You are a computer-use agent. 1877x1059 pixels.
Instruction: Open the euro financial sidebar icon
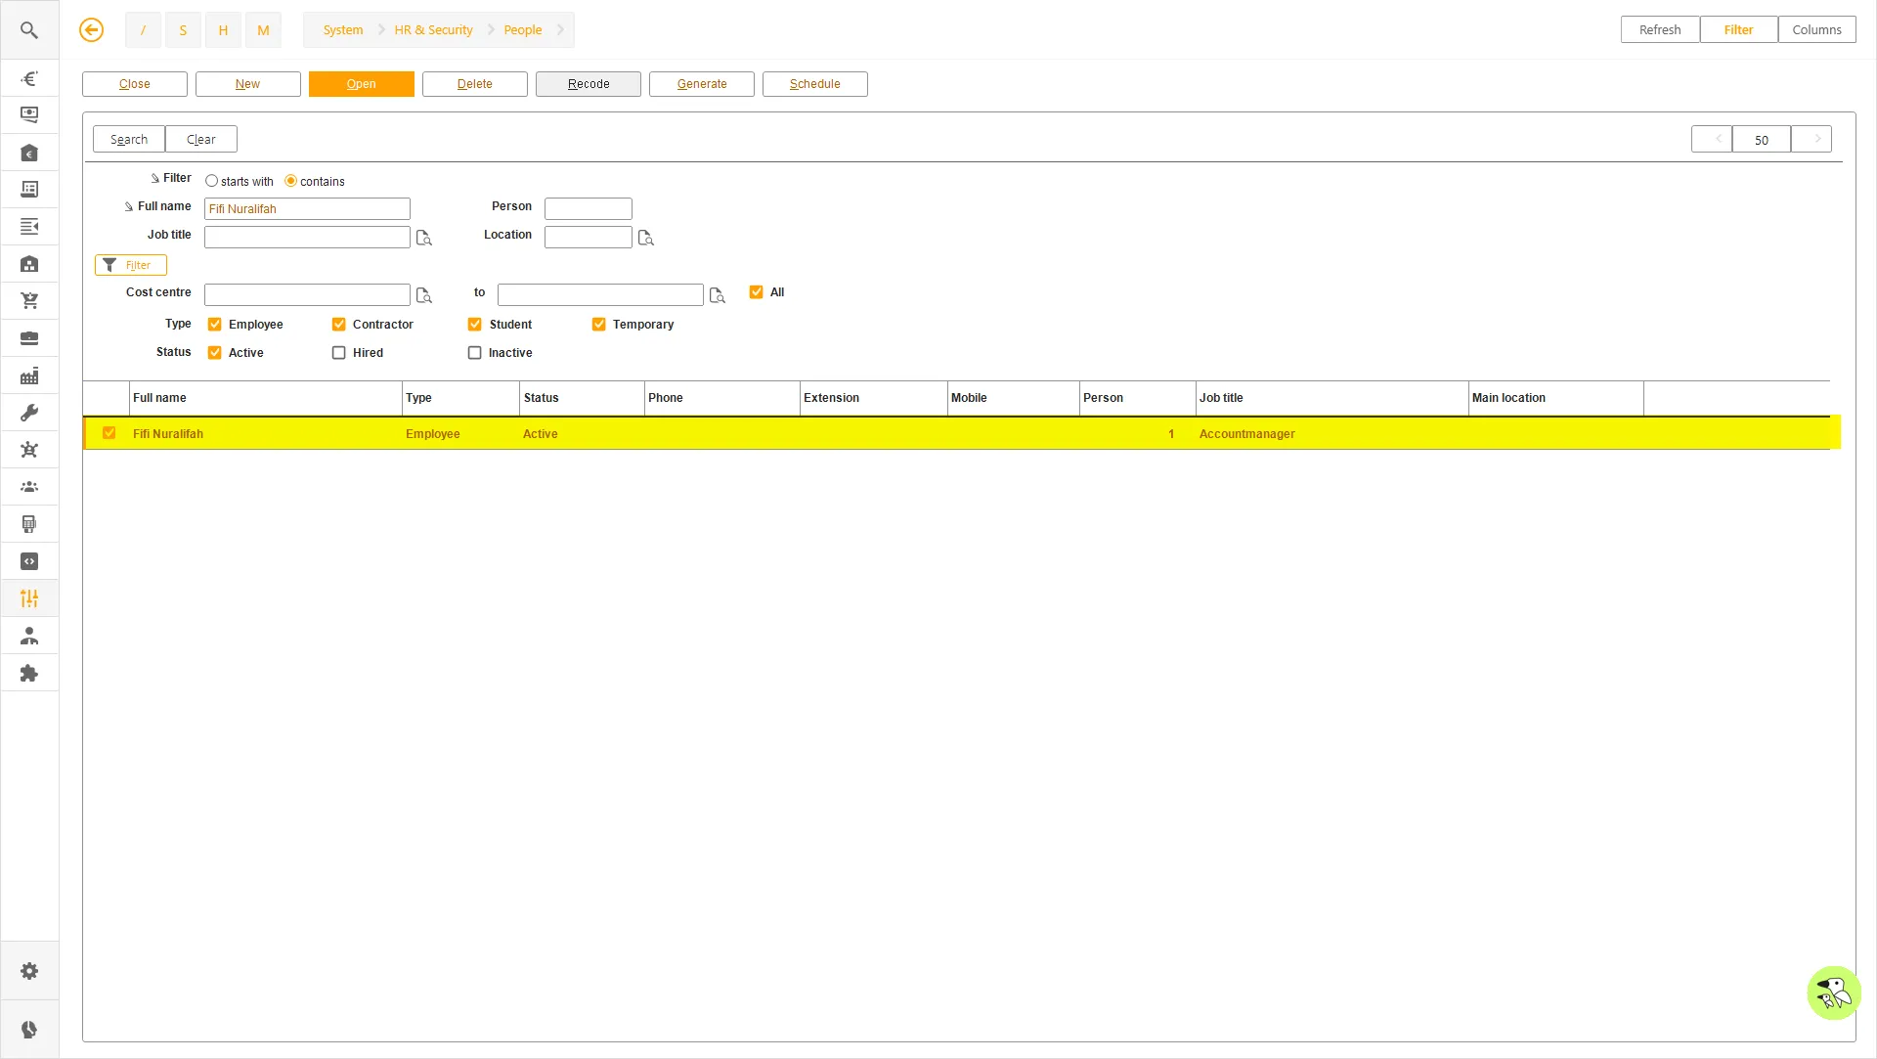point(29,78)
